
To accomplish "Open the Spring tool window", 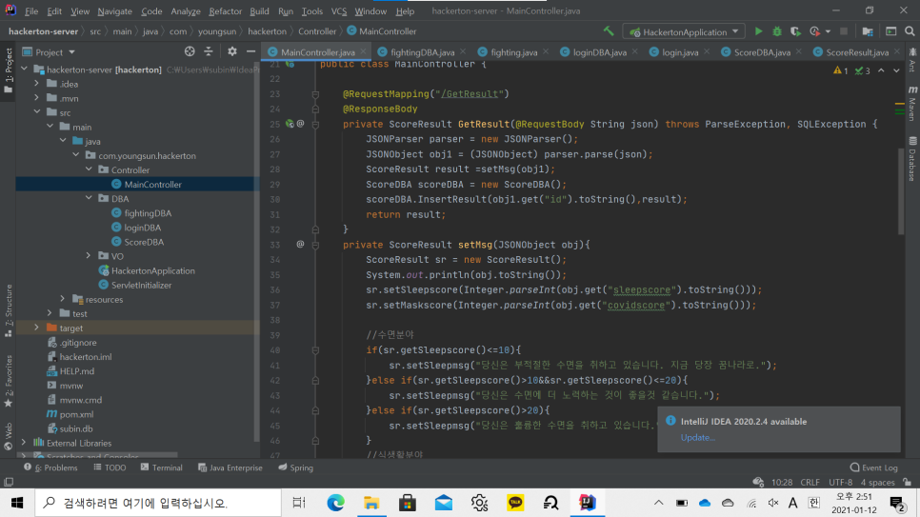I will coord(295,467).
